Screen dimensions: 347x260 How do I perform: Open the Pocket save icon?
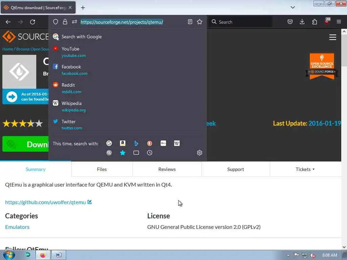290,22
